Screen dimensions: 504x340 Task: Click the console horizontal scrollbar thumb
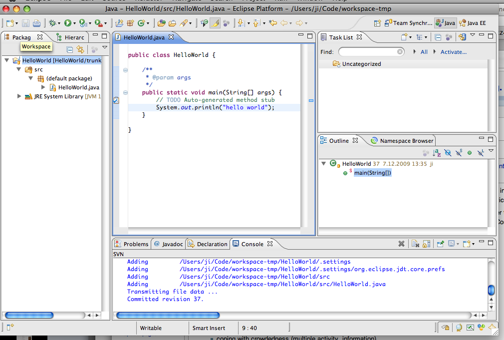point(168,315)
